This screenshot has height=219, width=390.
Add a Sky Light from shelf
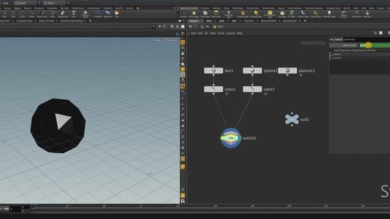(x=282, y=14)
